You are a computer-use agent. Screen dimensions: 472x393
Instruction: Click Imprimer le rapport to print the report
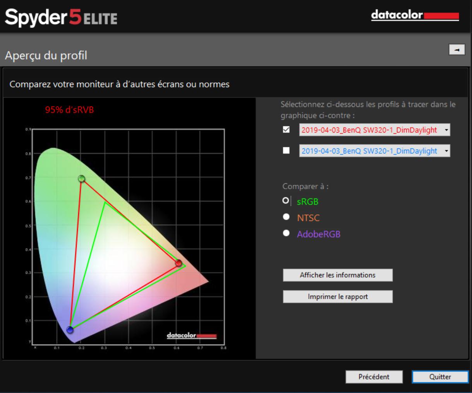pyautogui.click(x=338, y=296)
